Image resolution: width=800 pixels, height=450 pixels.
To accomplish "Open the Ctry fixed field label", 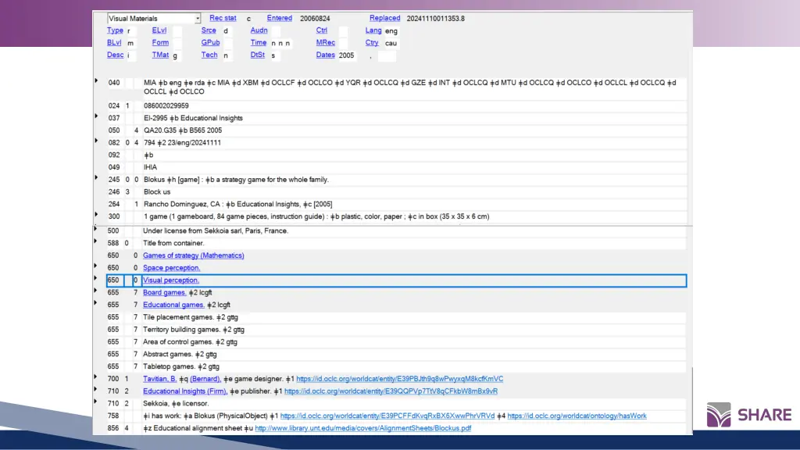I will (x=372, y=42).
